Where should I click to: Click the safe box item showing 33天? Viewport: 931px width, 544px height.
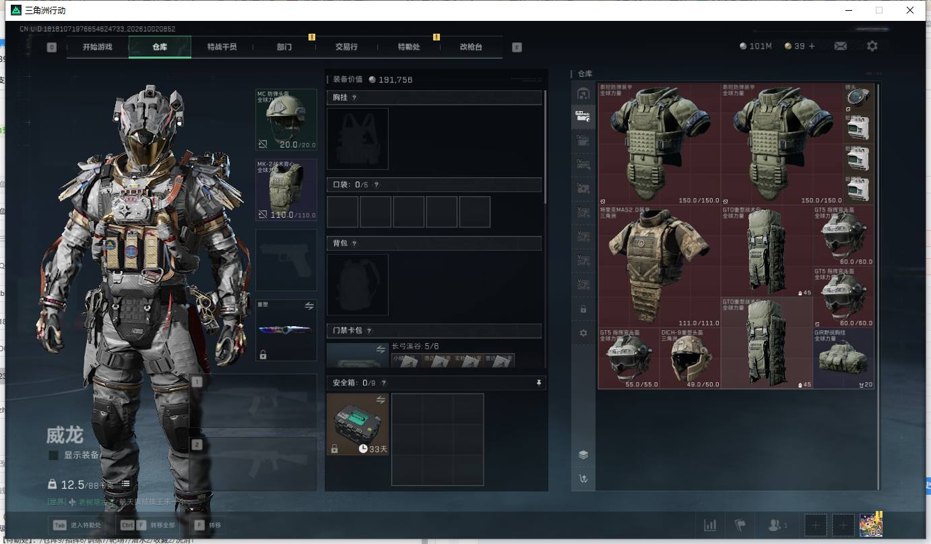coord(358,424)
